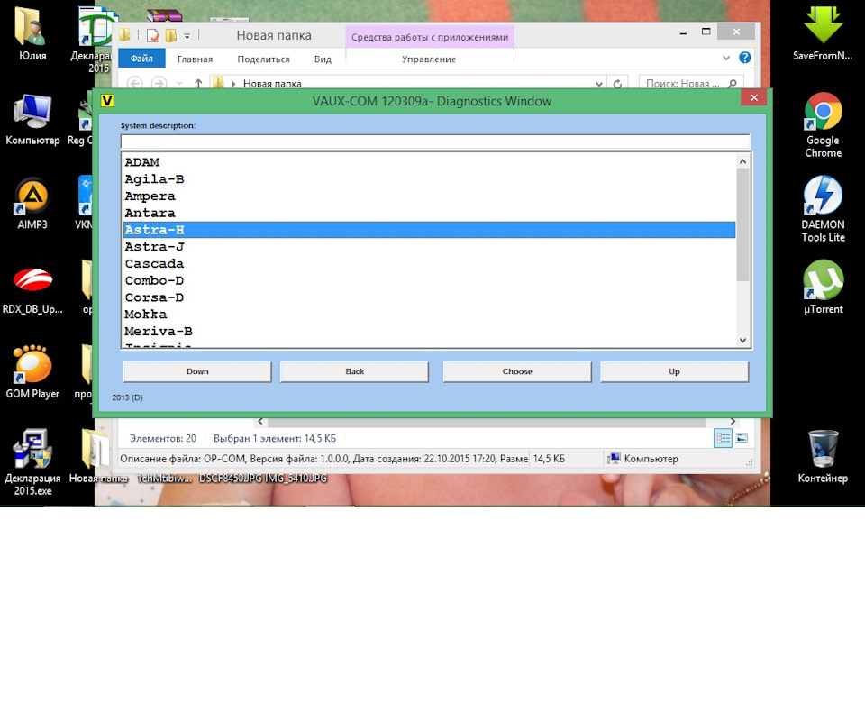Select Mokka in the model list
865x703 pixels.
coord(429,315)
